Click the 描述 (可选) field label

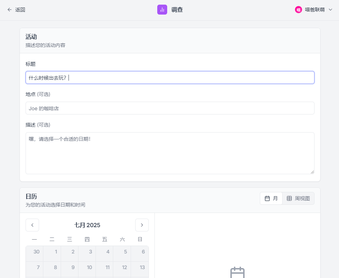tap(38, 125)
